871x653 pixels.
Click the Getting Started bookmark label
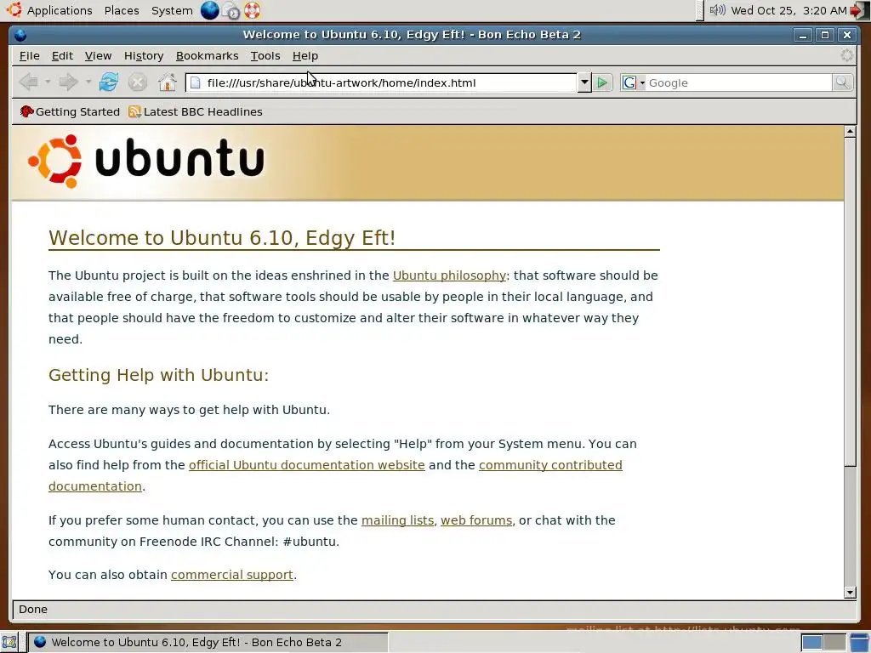click(x=77, y=111)
